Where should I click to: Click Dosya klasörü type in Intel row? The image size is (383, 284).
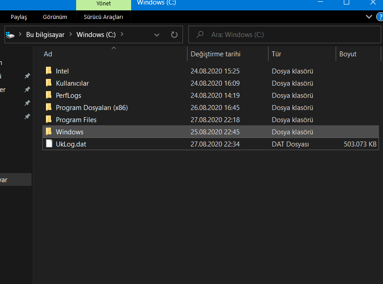coord(292,71)
